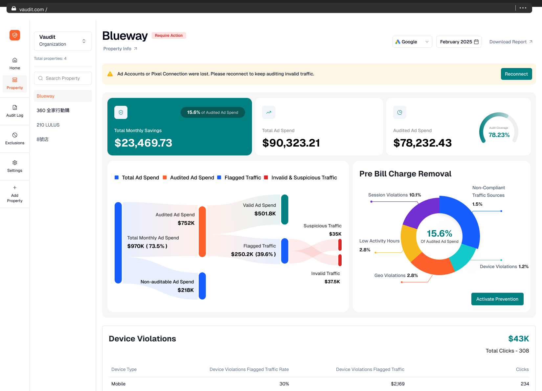Image resolution: width=542 pixels, height=391 pixels.
Task: Open the browser three-dot menu
Action: (x=523, y=8)
